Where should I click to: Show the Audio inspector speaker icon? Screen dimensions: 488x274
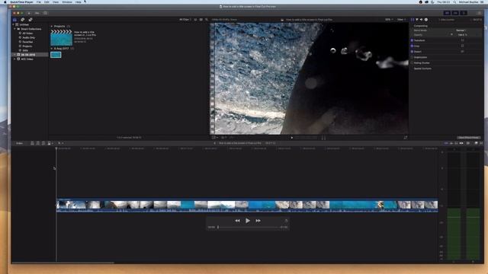coord(422,20)
